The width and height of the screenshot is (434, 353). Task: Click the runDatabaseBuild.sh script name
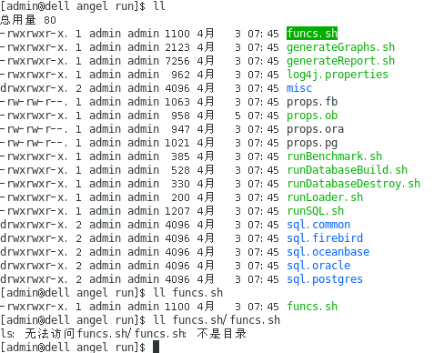point(348,170)
